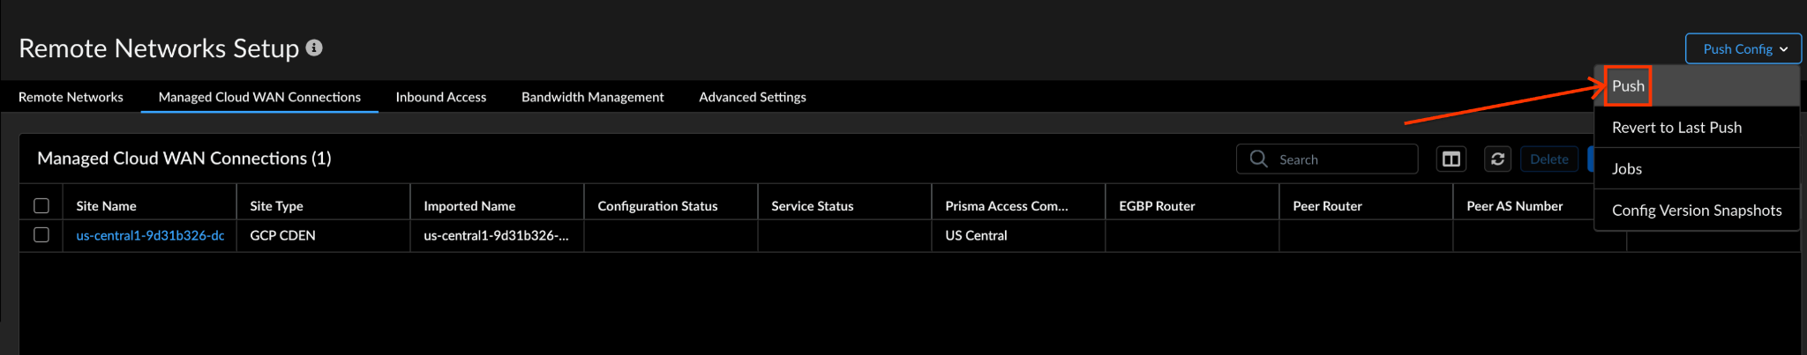Viewport: 1807px width, 355px height.
Task: Open the Advanced Settings tab
Action: click(753, 97)
